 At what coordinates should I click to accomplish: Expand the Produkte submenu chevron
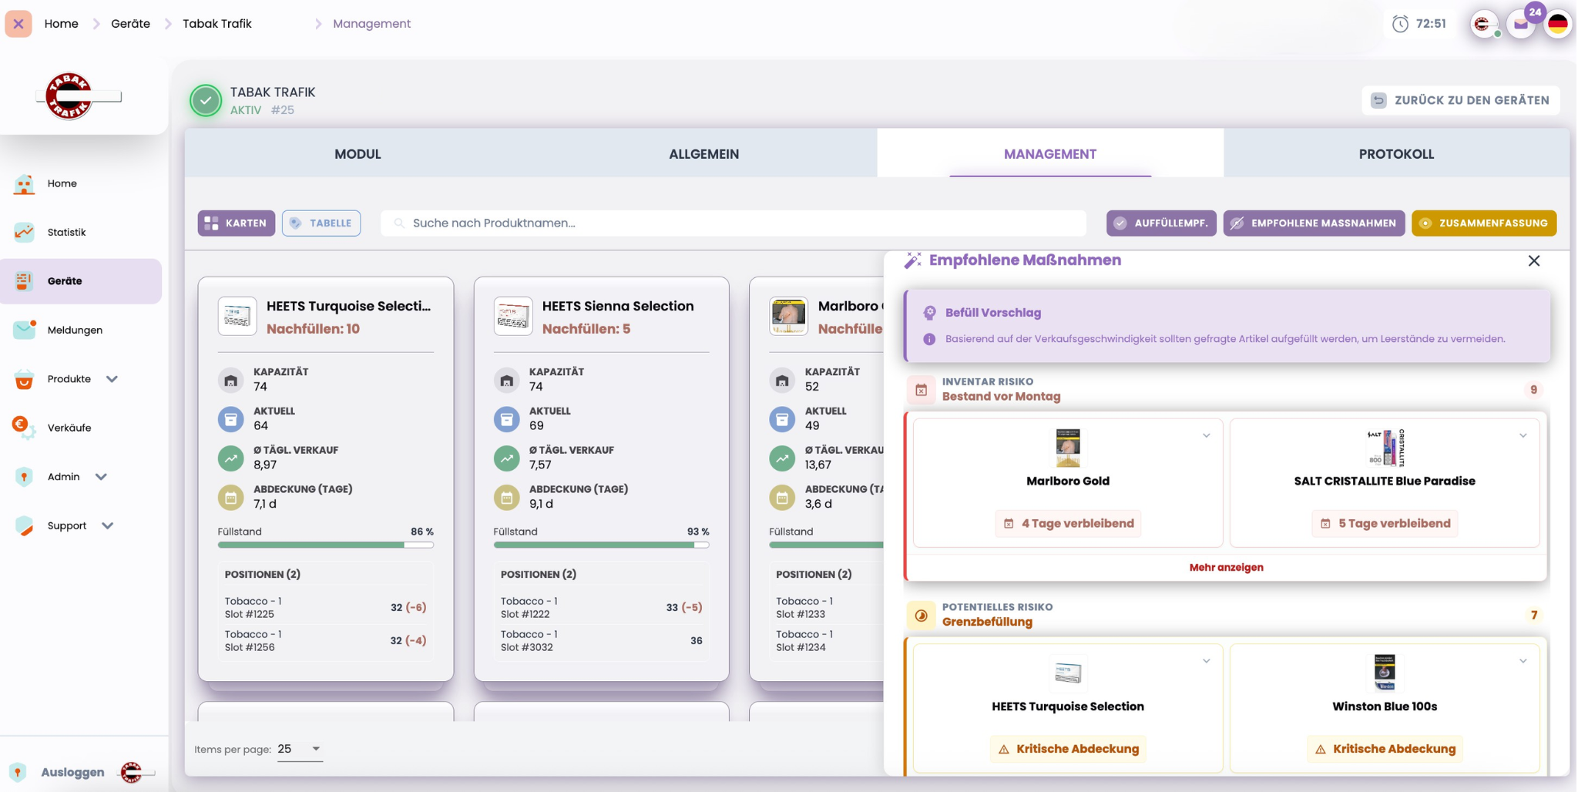[x=112, y=379]
